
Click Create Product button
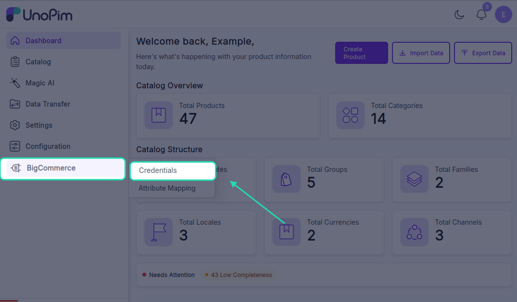tap(361, 53)
